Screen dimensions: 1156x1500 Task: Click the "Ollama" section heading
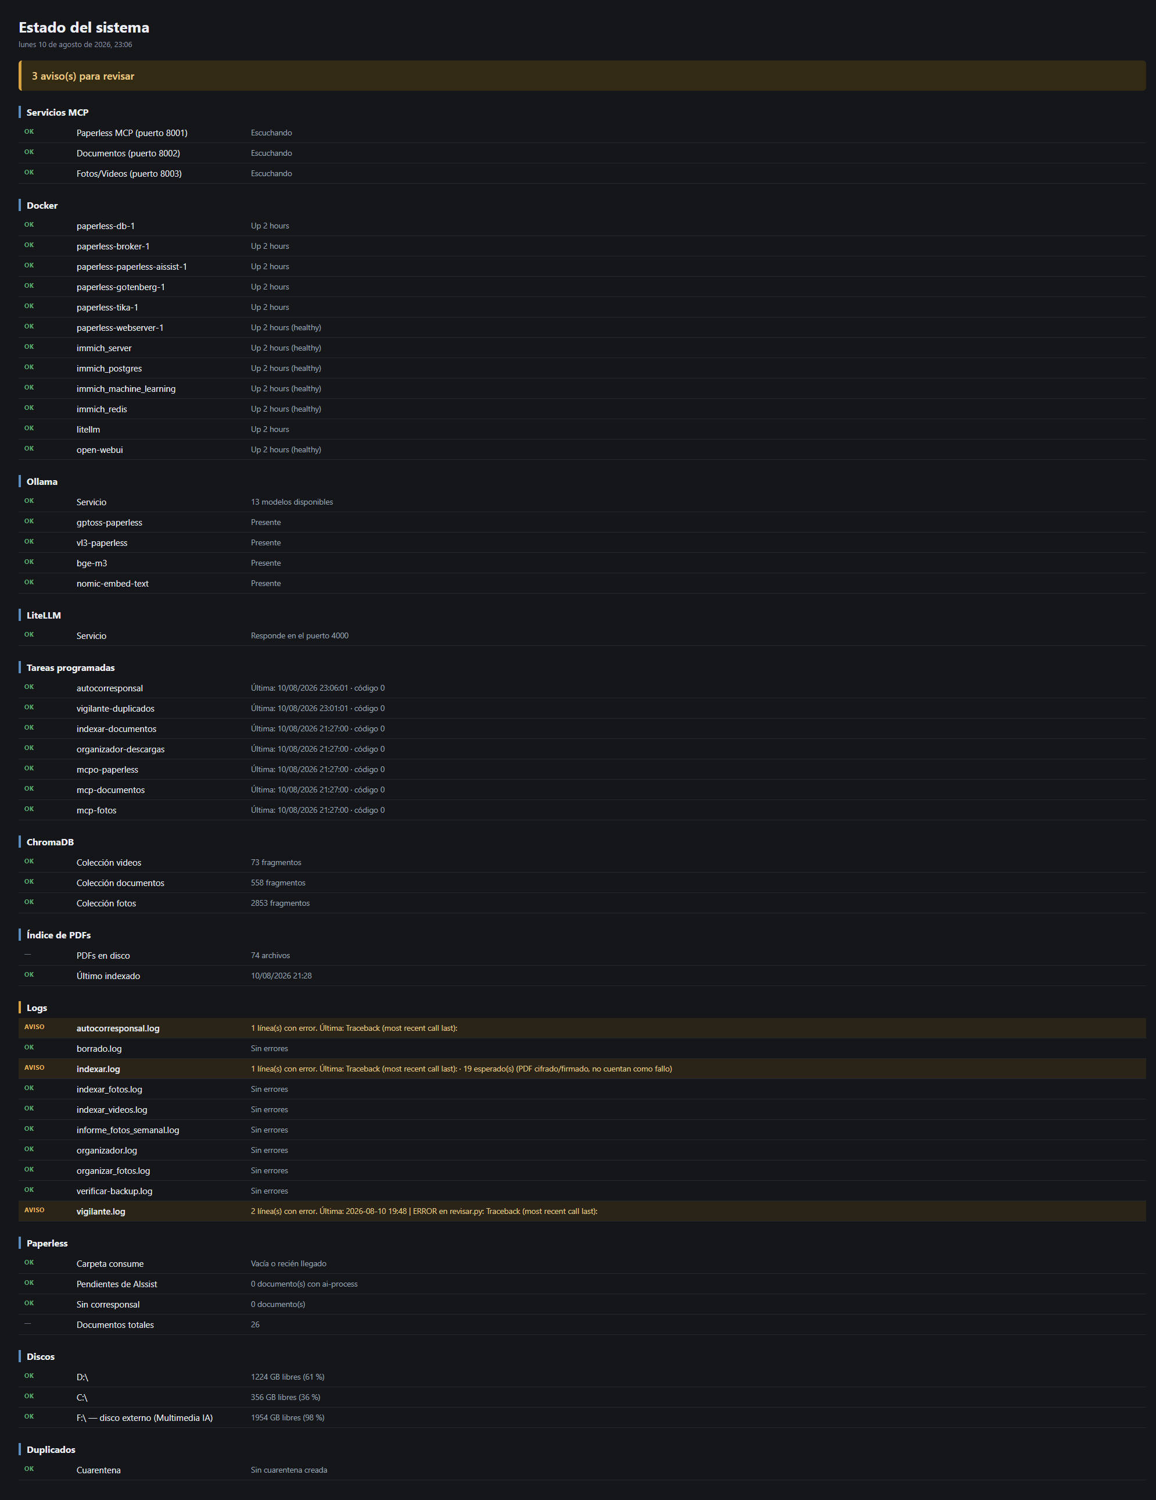(42, 481)
